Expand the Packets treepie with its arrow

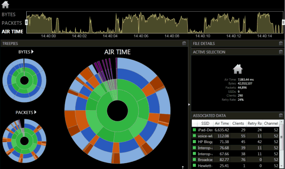35,112
